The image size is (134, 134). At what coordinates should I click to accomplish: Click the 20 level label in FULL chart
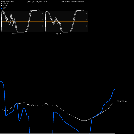pyautogui.click(x=87, y=26)
